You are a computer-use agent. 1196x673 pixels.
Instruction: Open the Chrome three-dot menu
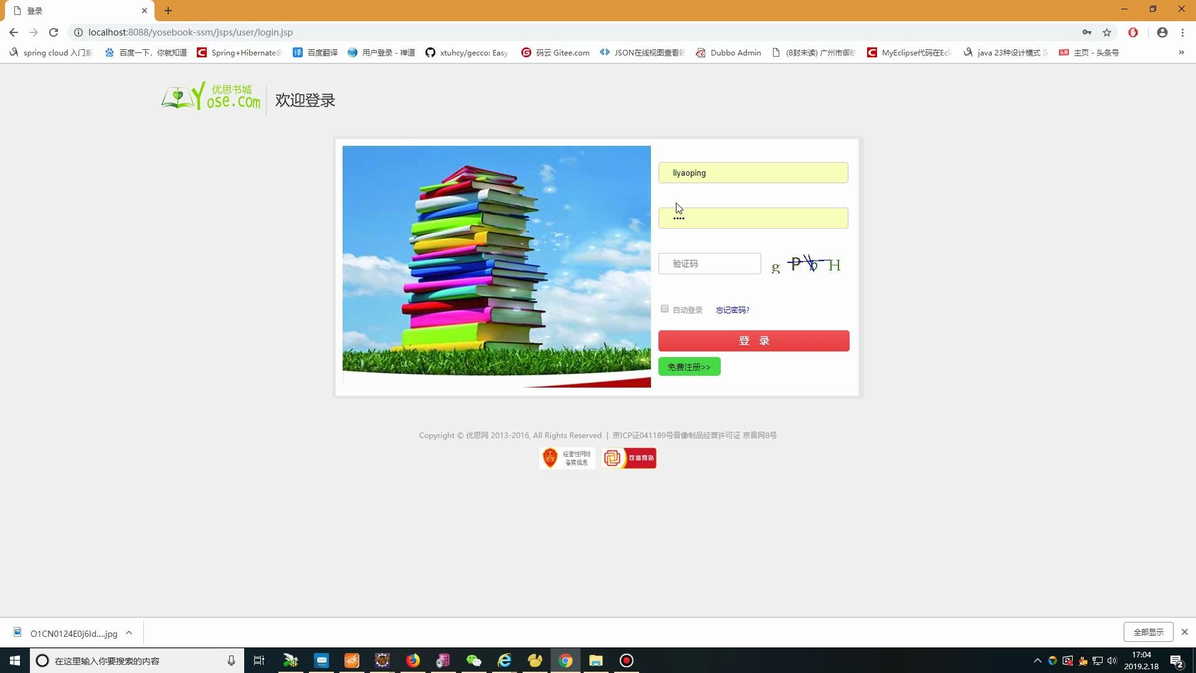pos(1182,32)
